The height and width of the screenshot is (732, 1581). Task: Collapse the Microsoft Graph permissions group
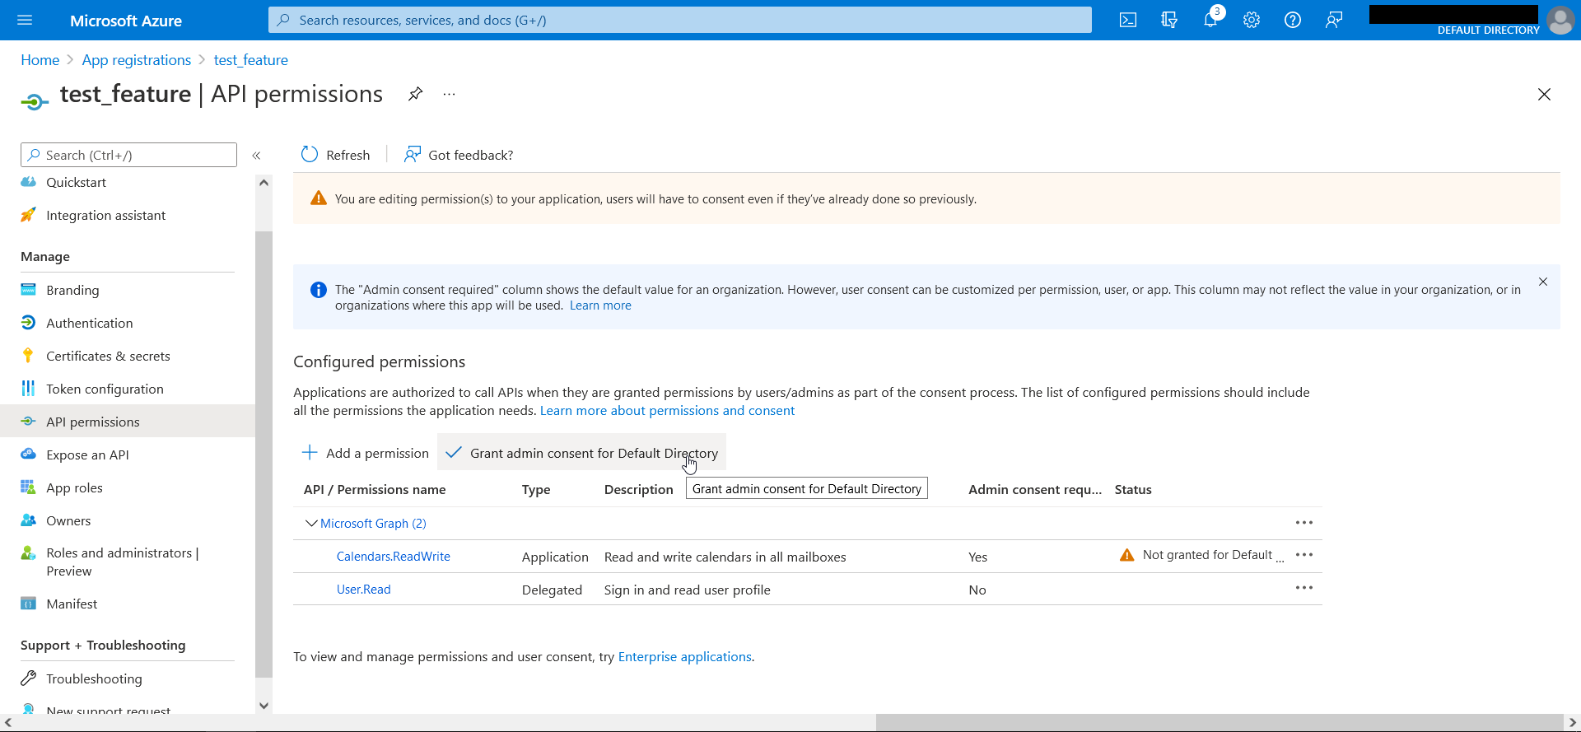[311, 523]
